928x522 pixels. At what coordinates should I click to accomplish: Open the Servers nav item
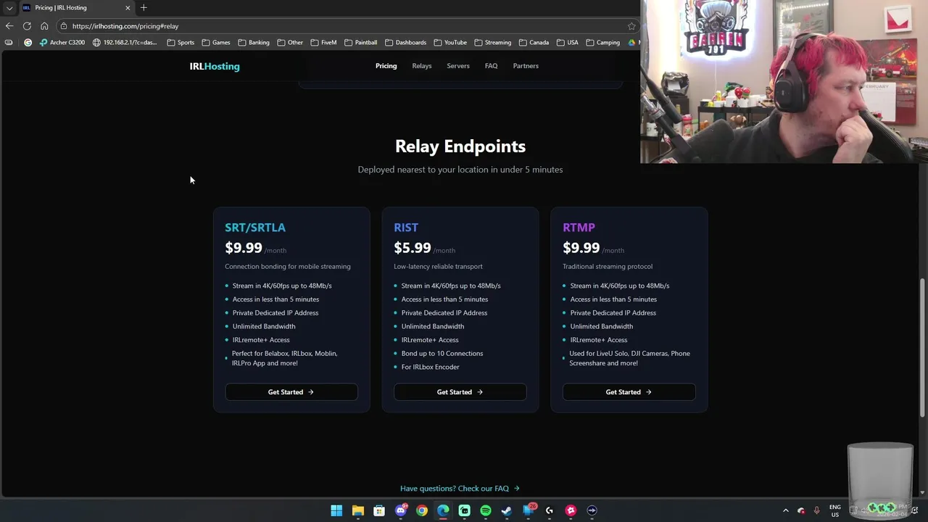click(x=458, y=66)
